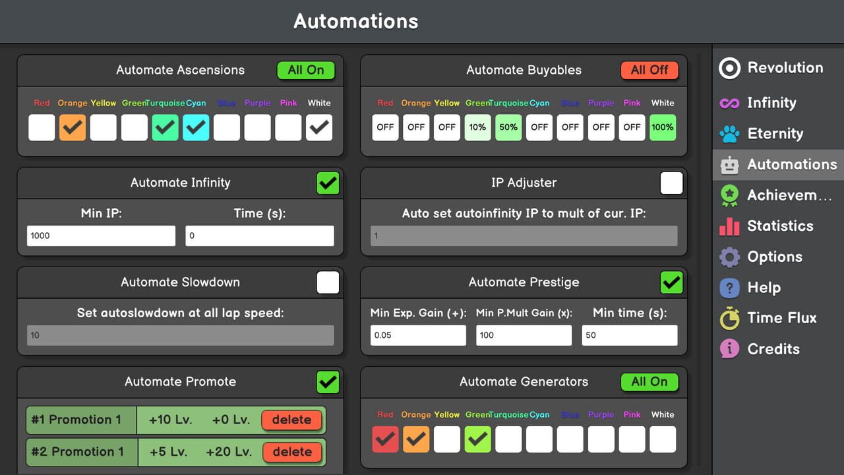The width and height of the screenshot is (844, 475).
Task: Enable the IP Adjuster toggle
Action: pyautogui.click(x=671, y=183)
